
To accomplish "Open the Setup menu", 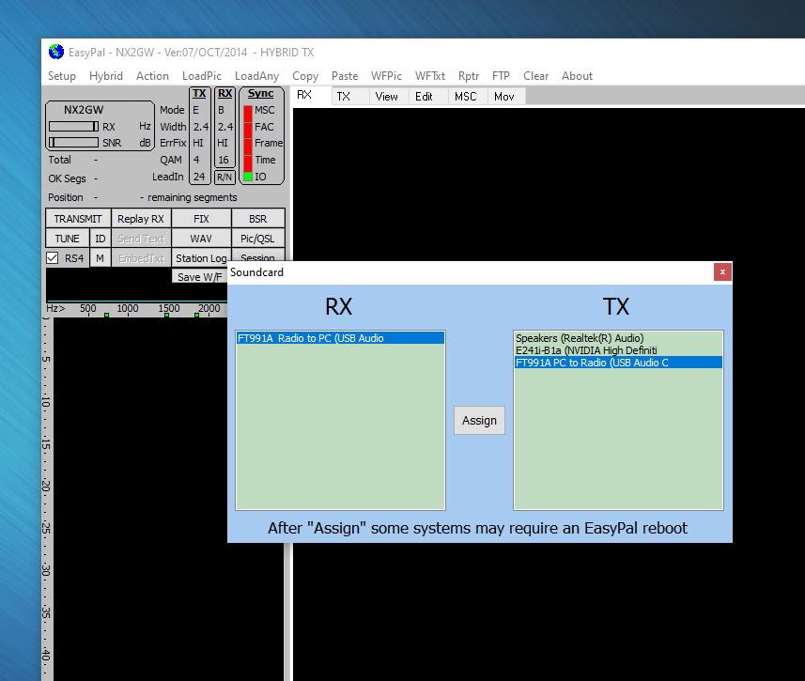I will coord(62,76).
